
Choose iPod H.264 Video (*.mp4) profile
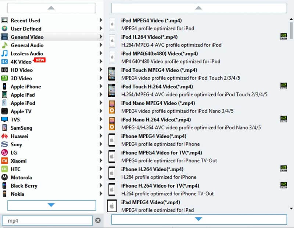[x=149, y=37]
